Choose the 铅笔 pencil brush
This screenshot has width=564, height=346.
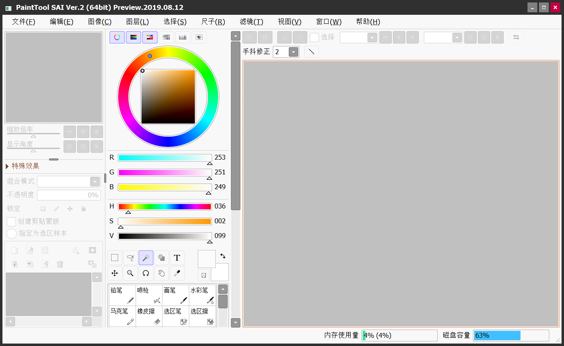(x=122, y=296)
